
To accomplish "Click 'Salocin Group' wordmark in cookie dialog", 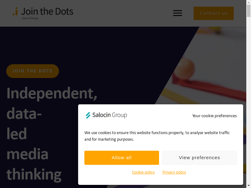I will tap(109, 115).
